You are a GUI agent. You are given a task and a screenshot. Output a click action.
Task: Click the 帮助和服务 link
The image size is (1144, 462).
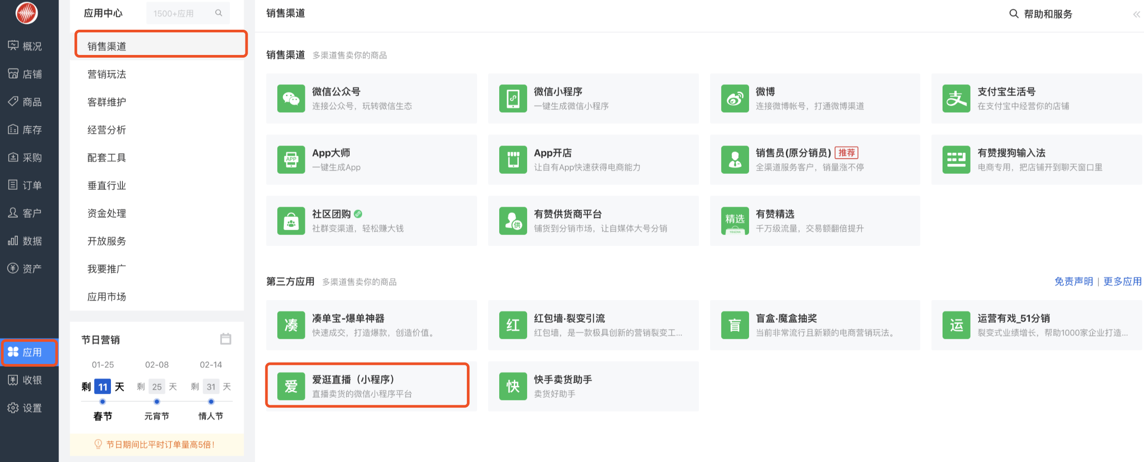pyautogui.click(x=1048, y=14)
